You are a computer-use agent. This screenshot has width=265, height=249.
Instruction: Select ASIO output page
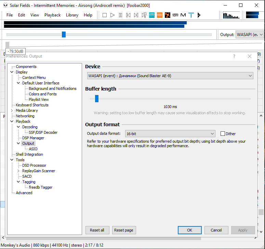tap(33, 149)
